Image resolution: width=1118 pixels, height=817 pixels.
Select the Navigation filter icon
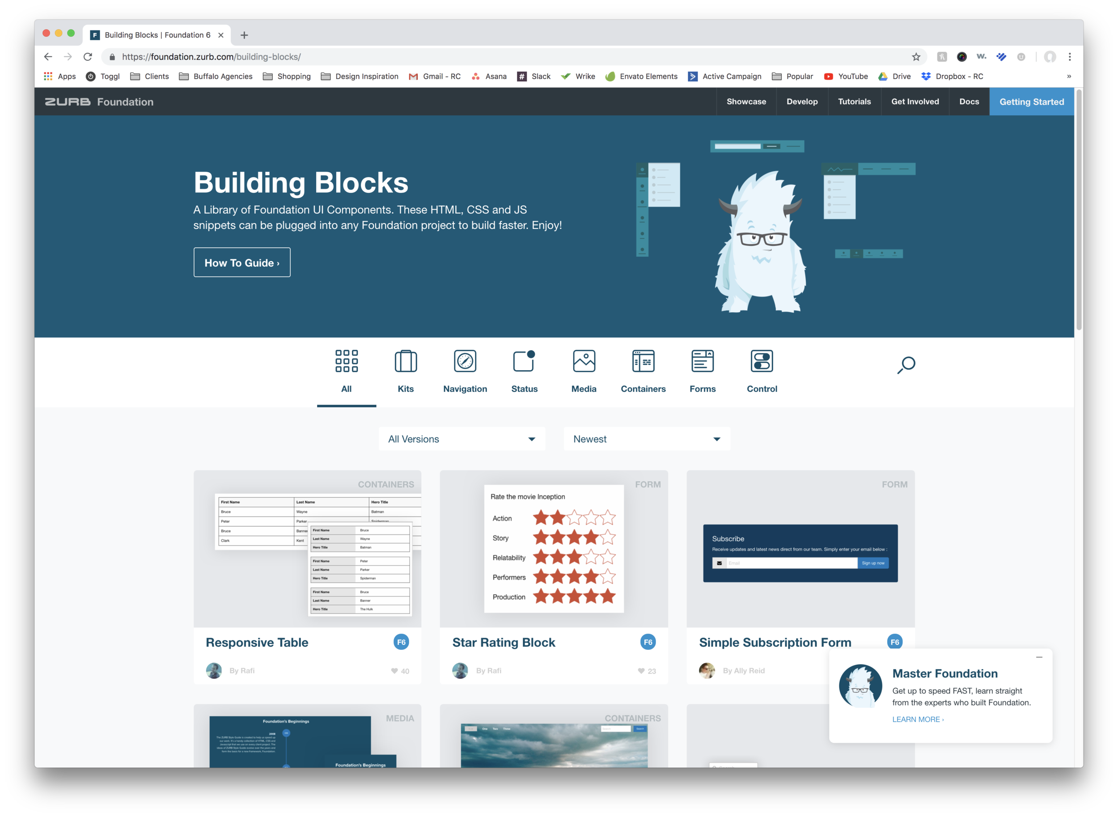pyautogui.click(x=465, y=361)
